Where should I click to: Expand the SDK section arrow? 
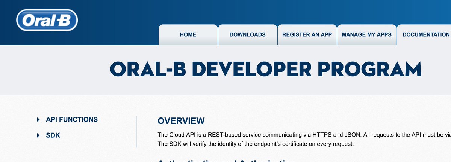click(x=38, y=135)
